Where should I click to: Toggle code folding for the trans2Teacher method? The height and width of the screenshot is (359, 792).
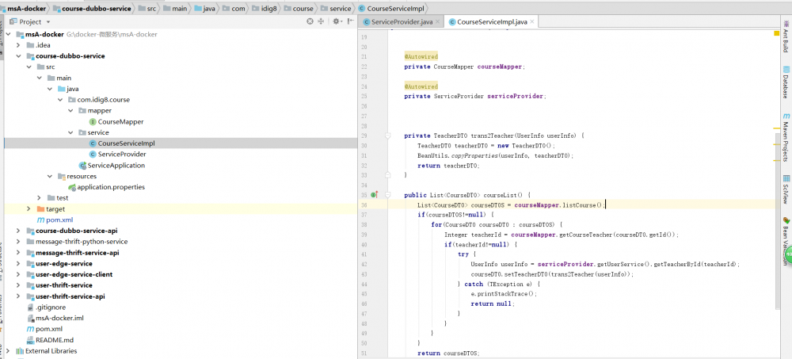[x=388, y=136]
